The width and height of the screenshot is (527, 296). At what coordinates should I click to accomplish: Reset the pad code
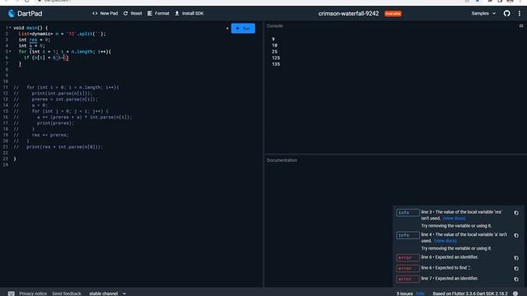point(133,13)
